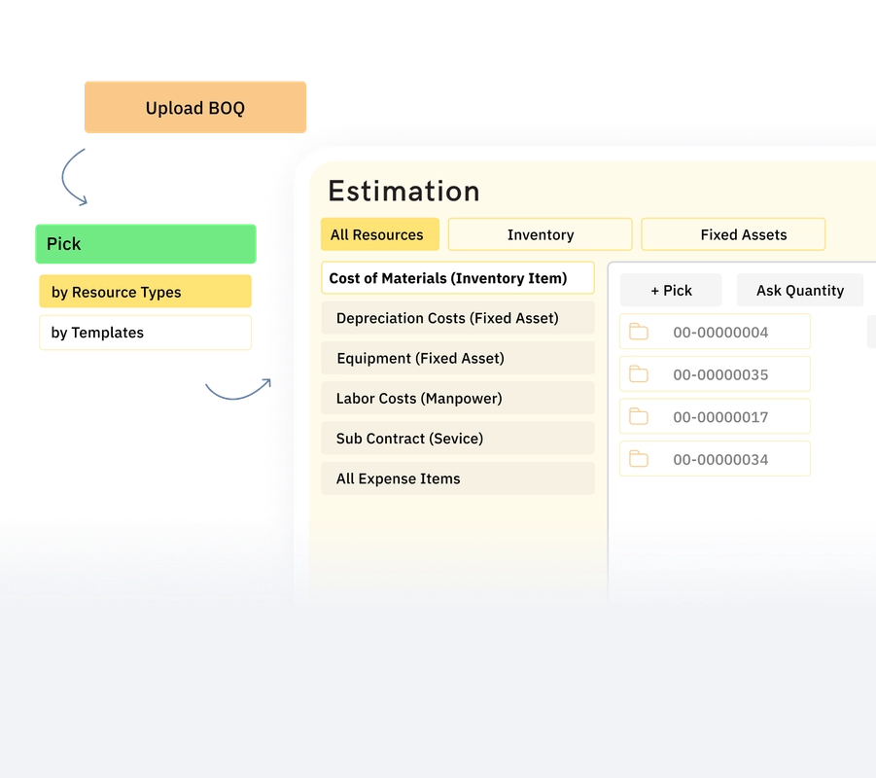The height and width of the screenshot is (778, 876).
Task: Open folder icon beside item 00-00000004
Action: click(639, 331)
